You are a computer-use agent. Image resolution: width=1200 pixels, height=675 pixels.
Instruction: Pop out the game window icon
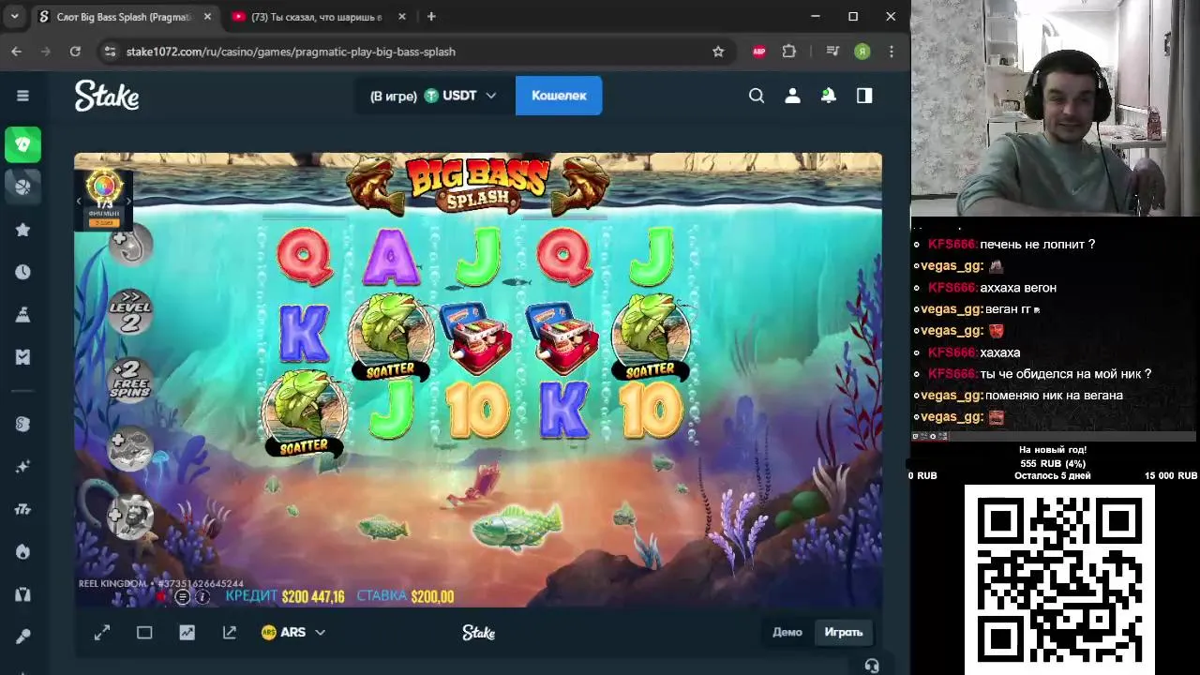[230, 633]
